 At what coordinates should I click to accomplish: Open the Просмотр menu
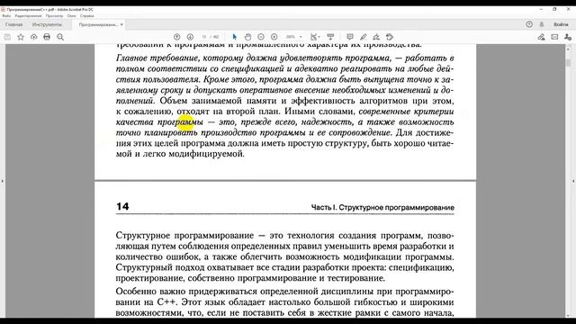pyautogui.click(x=54, y=16)
